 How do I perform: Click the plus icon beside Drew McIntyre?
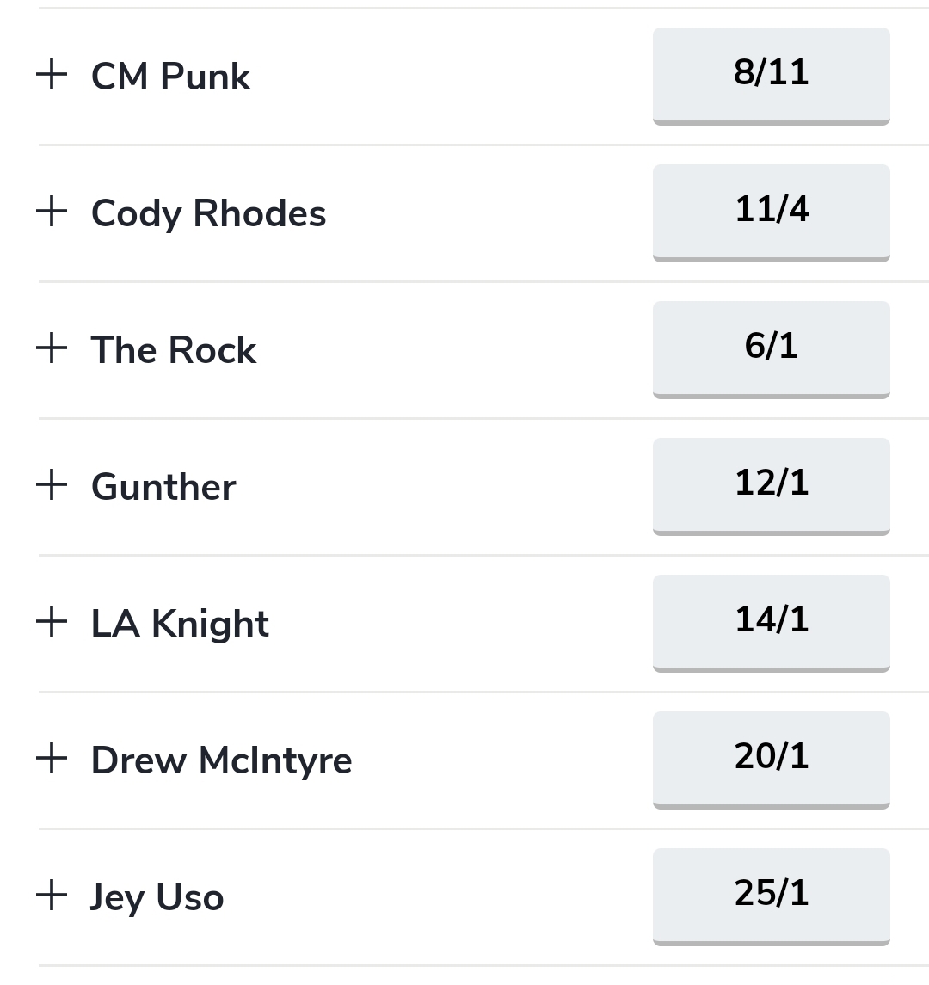tap(52, 759)
